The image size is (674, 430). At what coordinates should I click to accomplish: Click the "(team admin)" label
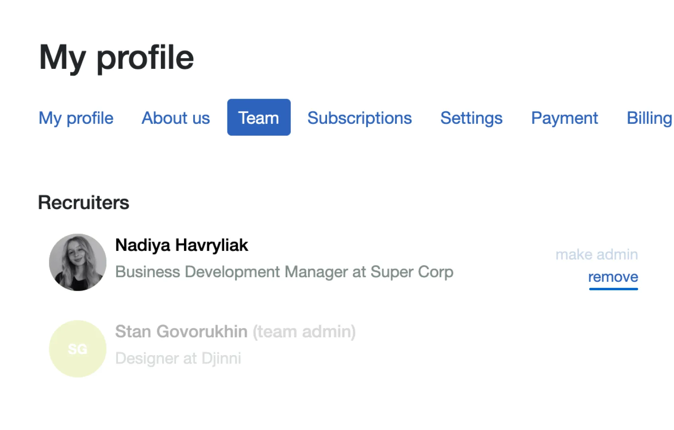coord(304,332)
